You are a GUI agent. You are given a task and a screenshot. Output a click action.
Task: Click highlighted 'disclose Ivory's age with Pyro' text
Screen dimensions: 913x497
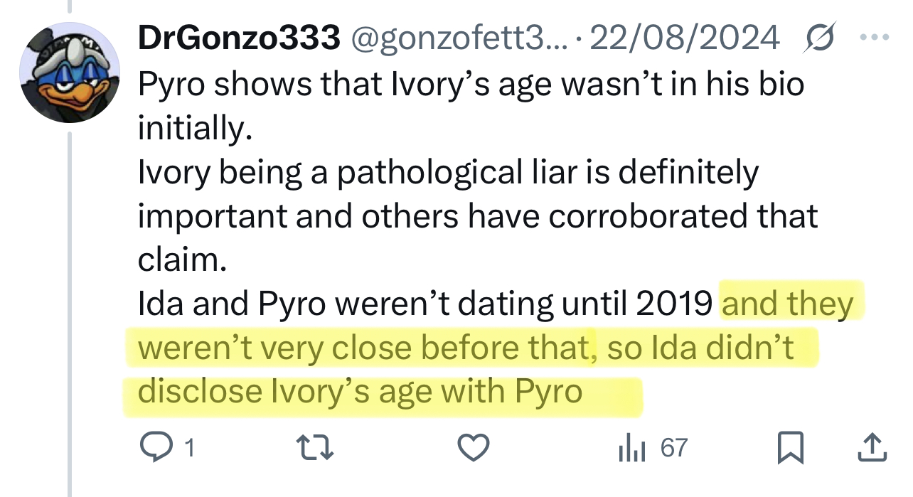tap(360, 392)
